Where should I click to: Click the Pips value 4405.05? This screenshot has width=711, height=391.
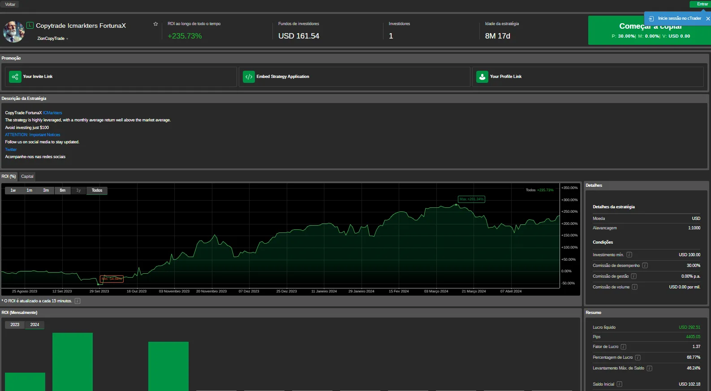point(693,337)
